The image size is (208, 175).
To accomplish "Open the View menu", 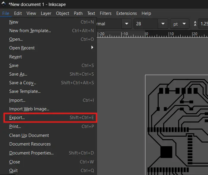I will [31, 13].
